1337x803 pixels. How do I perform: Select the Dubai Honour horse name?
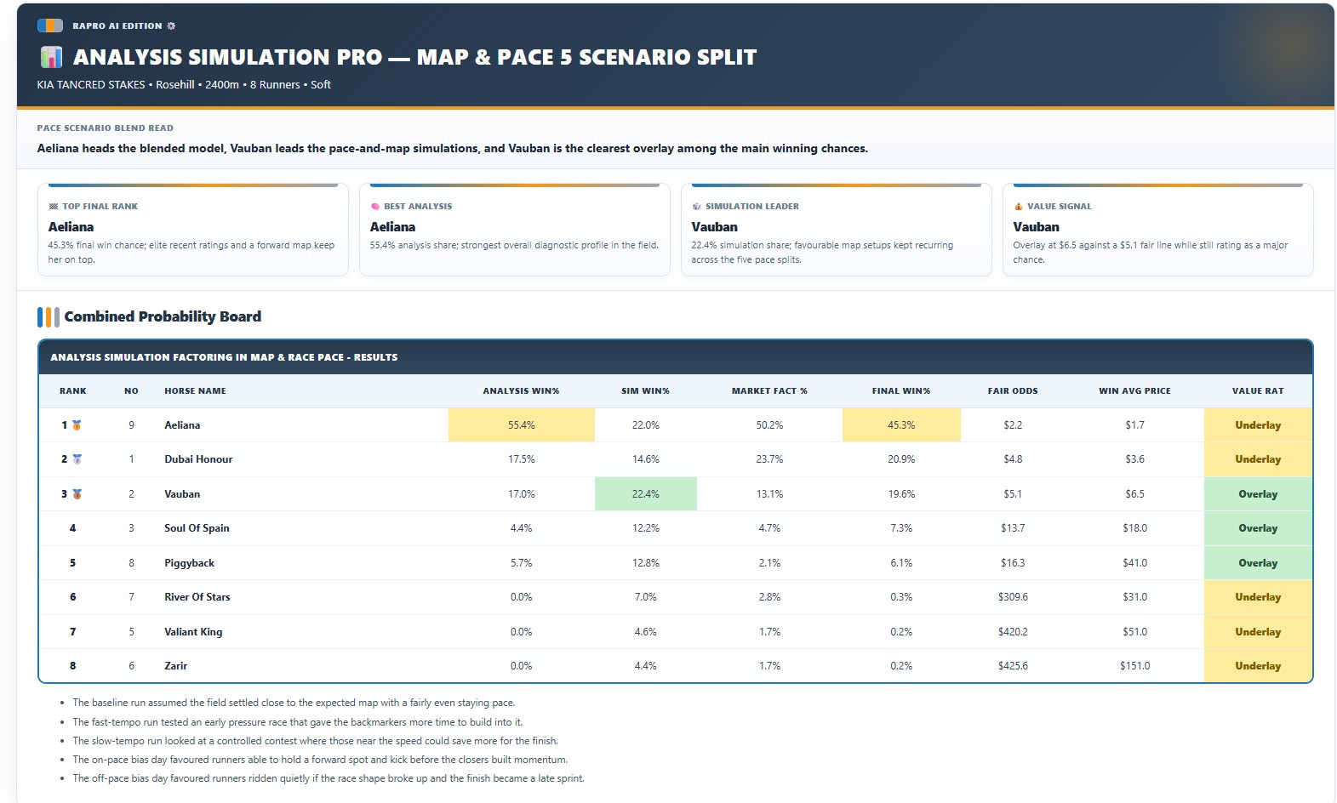coord(198,459)
